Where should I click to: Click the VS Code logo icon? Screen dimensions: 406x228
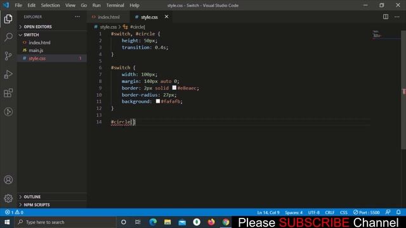6,5
